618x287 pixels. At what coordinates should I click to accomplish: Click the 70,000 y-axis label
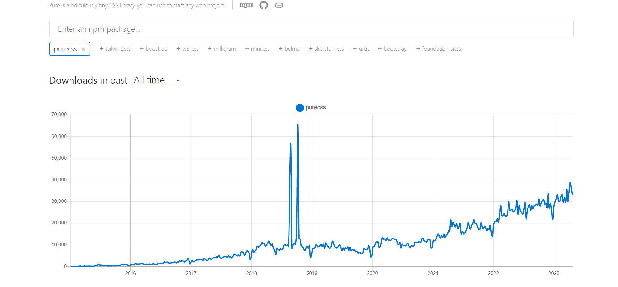click(x=59, y=114)
